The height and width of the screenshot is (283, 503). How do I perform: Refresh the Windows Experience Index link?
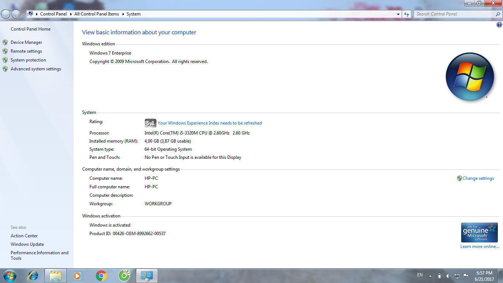210,123
